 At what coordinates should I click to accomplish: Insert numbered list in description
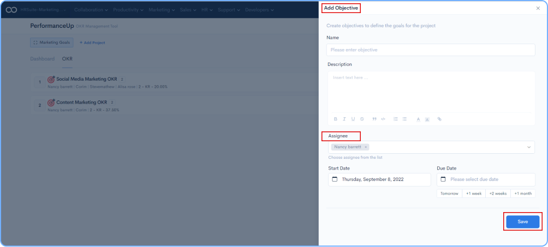pos(396,119)
